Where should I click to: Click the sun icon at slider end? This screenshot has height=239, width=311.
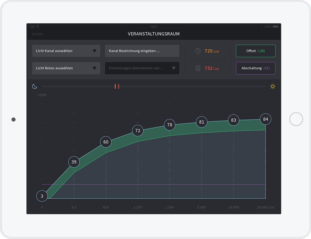[273, 86]
